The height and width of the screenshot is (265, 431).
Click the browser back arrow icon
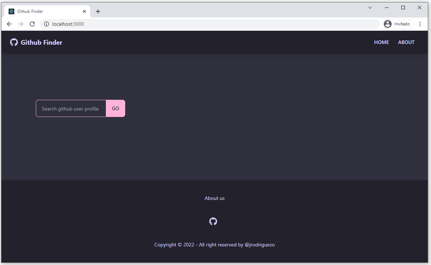pyautogui.click(x=9, y=24)
